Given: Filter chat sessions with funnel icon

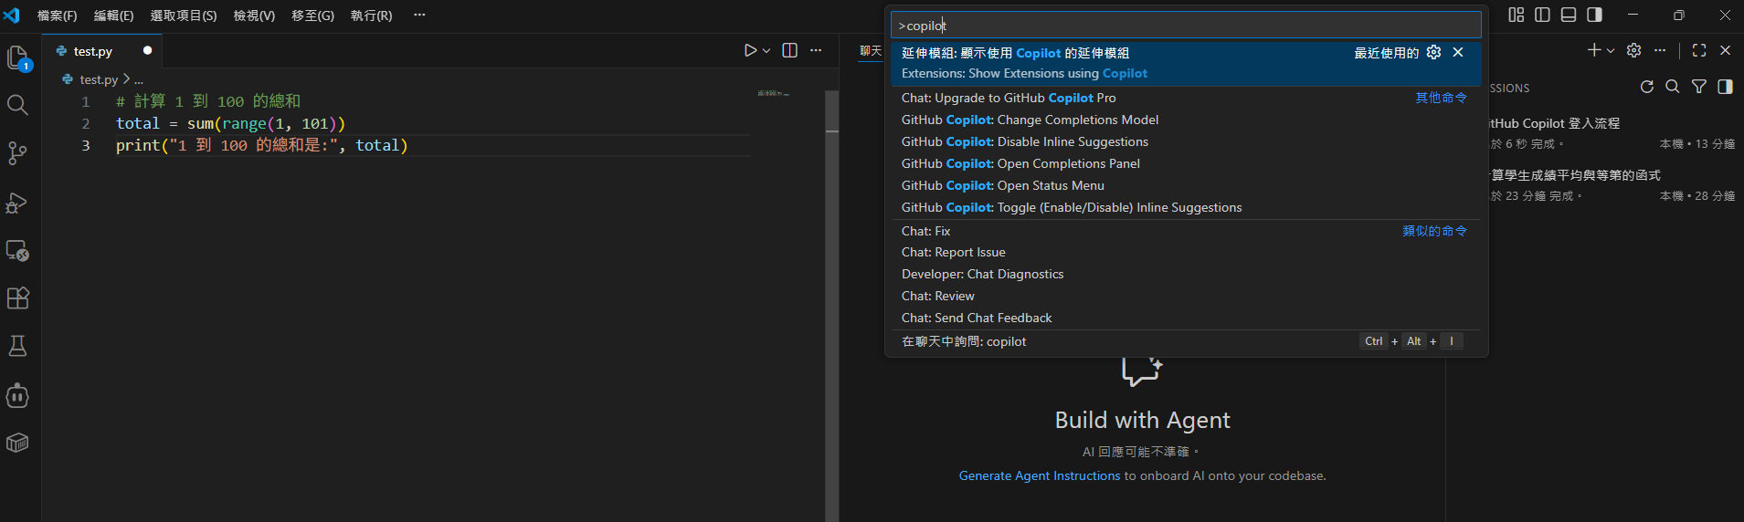Looking at the screenshot, I should pyautogui.click(x=1698, y=87).
